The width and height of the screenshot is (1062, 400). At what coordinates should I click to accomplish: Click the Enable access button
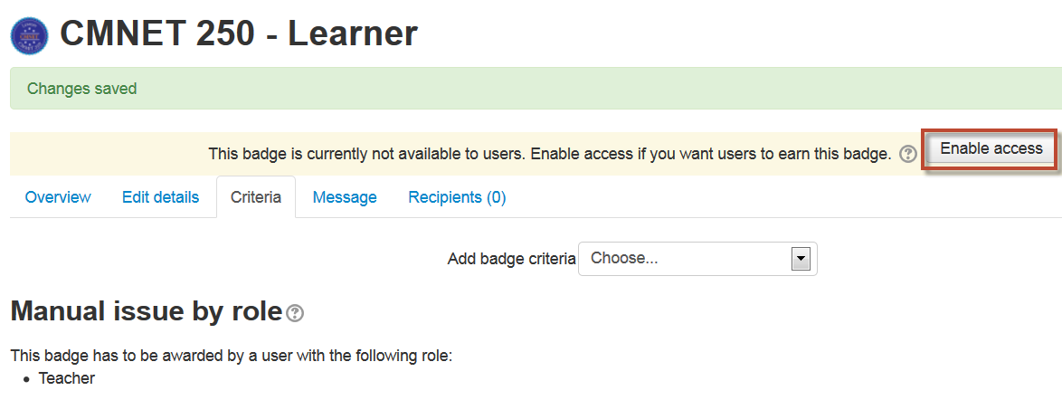(991, 148)
